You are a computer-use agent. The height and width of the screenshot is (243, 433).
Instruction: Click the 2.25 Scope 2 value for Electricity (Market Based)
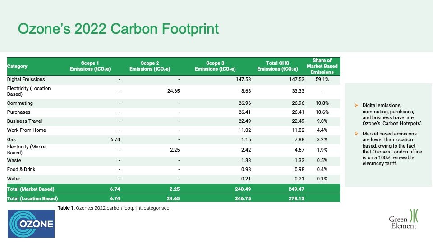[175, 150]
